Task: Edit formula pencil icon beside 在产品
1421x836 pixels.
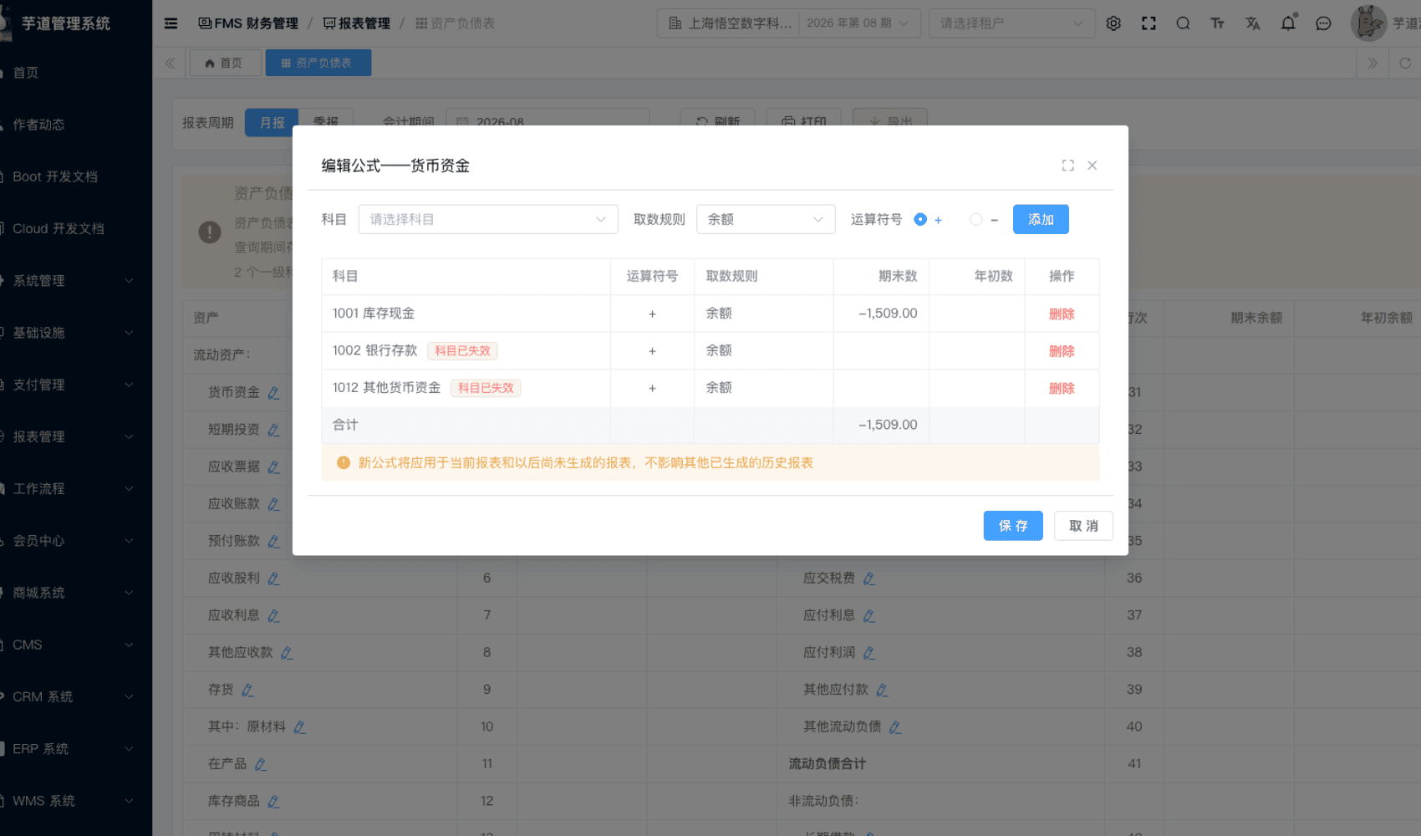Action: (x=260, y=764)
